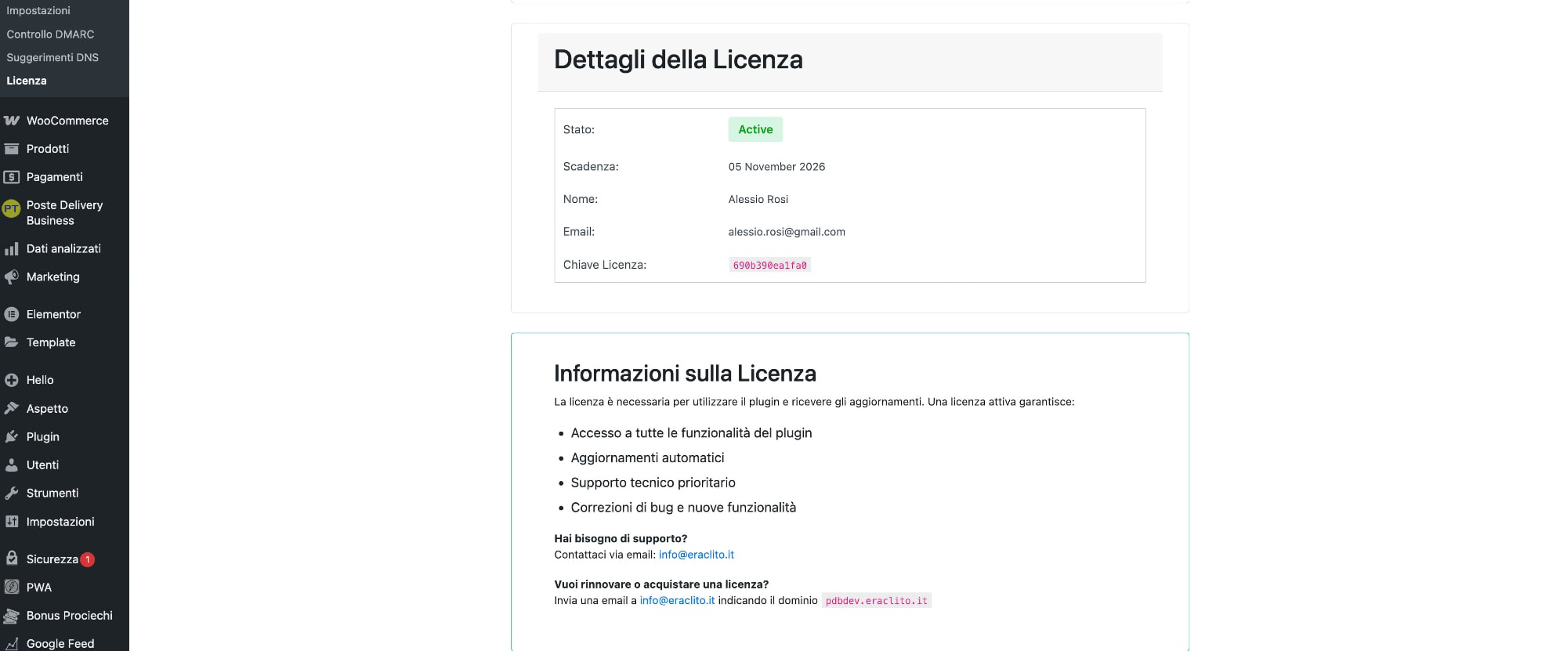Click the Dettagli della Licenza heading
The image size is (1567, 651).
coord(679,60)
